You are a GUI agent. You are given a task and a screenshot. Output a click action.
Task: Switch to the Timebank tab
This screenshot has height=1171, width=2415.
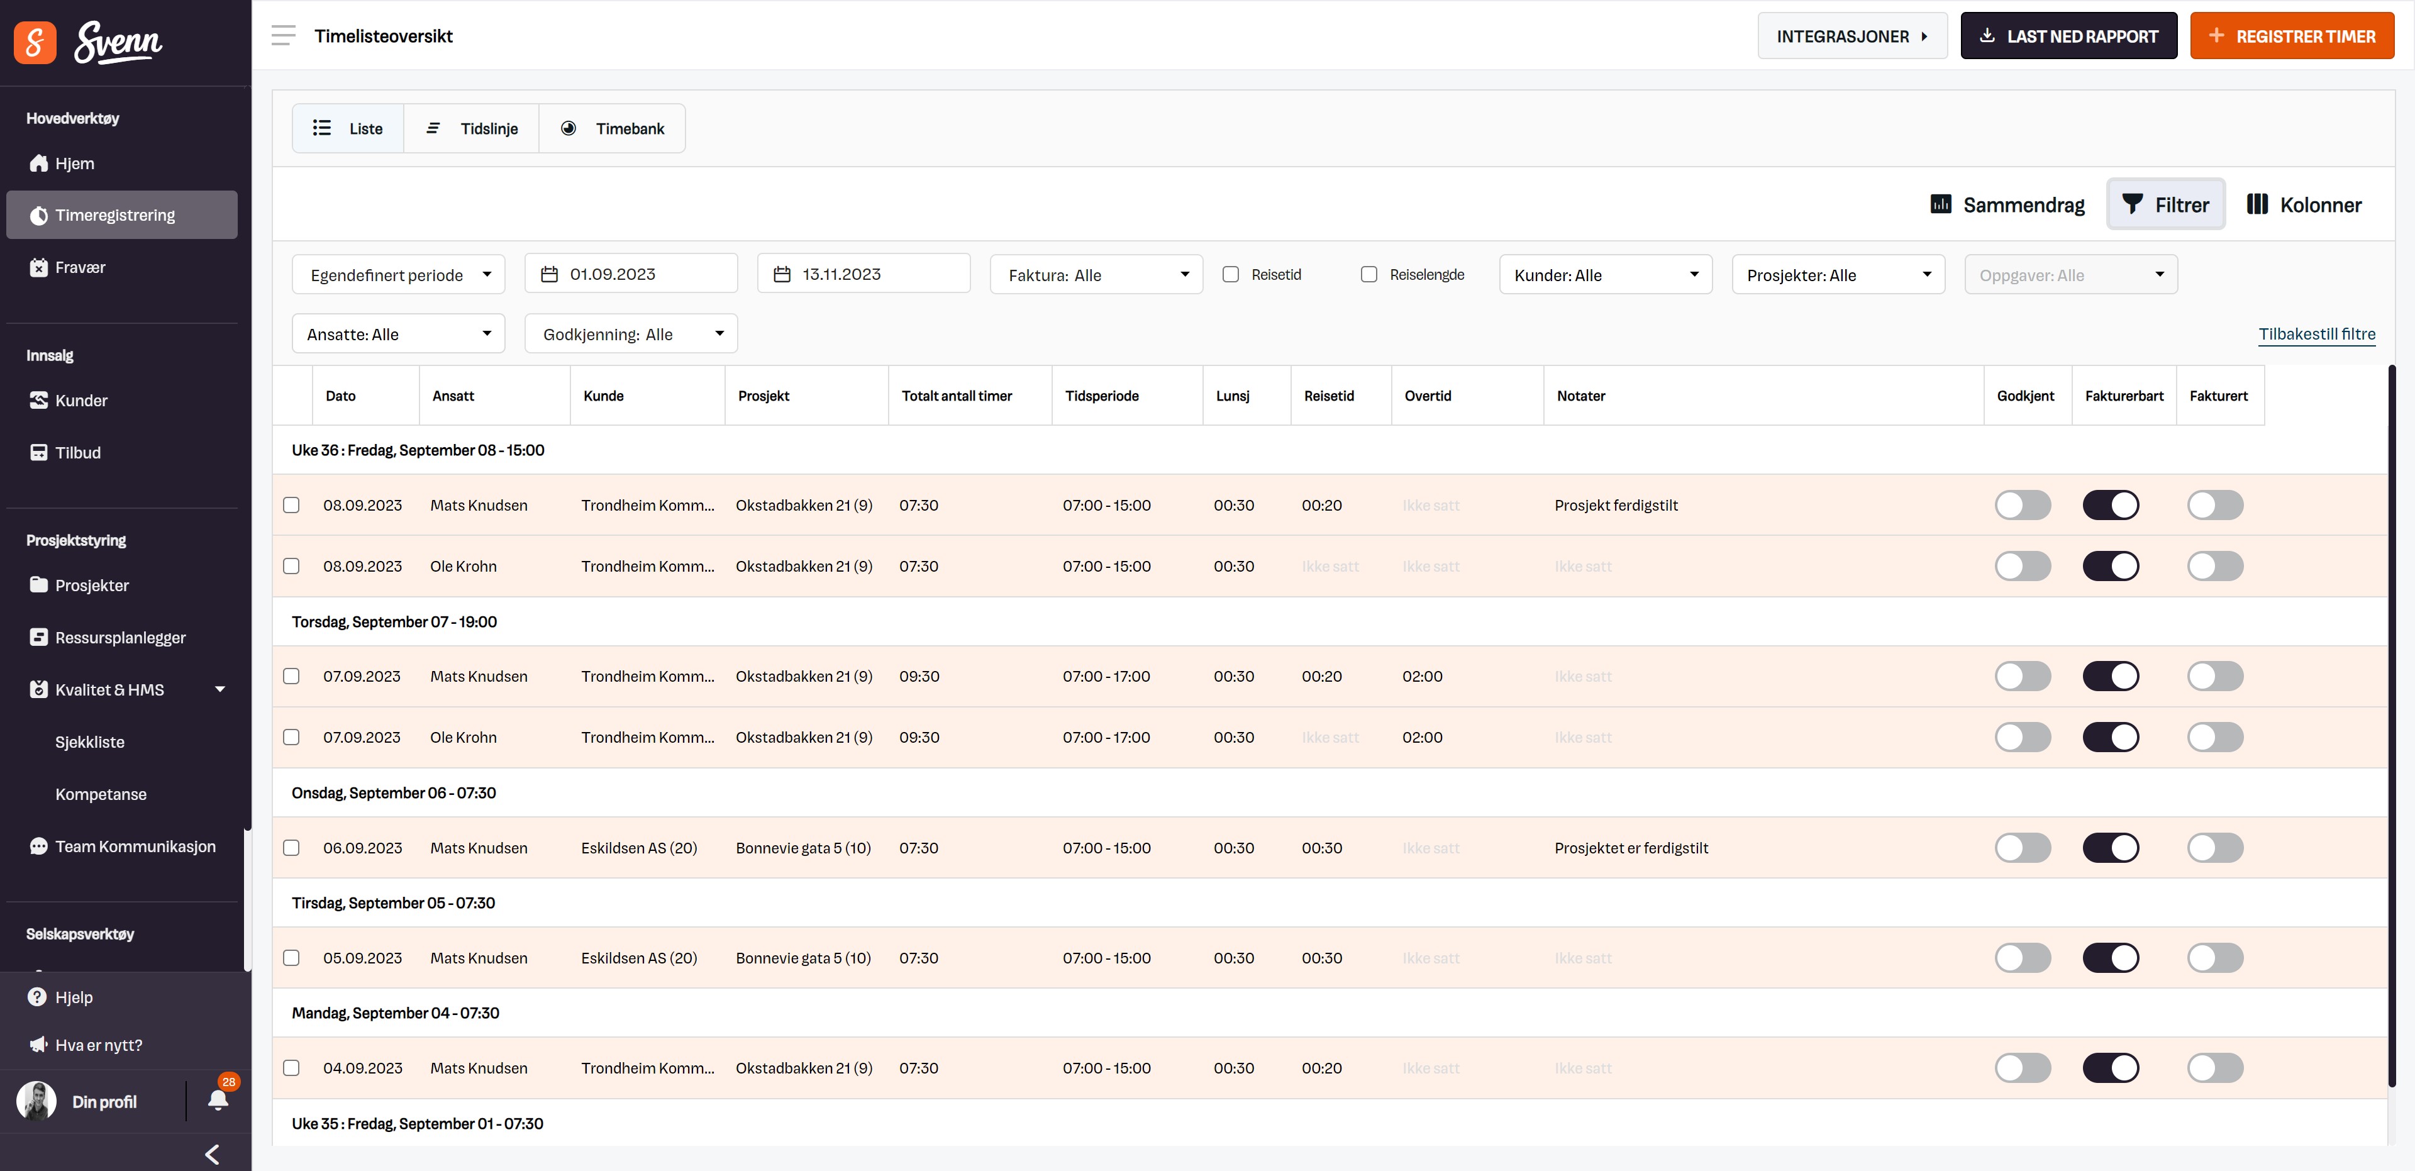pos(612,128)
